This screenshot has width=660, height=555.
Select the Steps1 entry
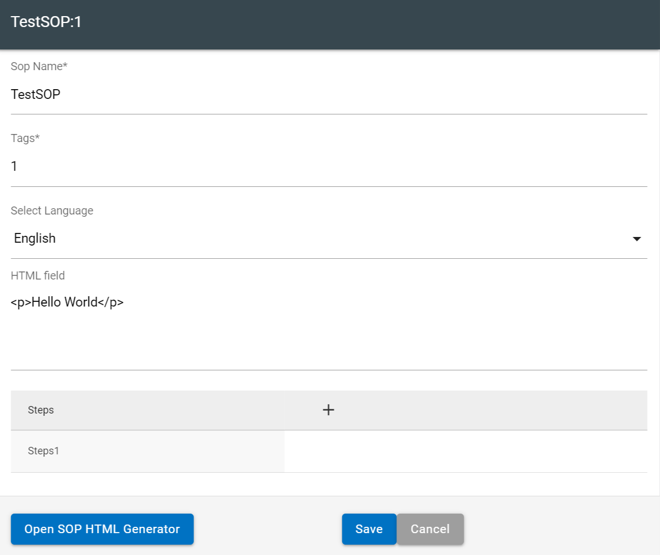point(43,451)
